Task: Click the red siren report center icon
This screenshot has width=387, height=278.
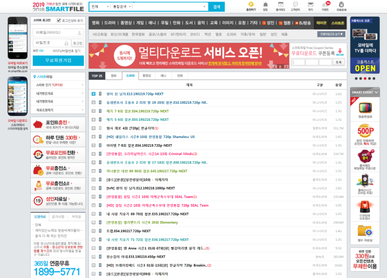Action: click(365, 207)
